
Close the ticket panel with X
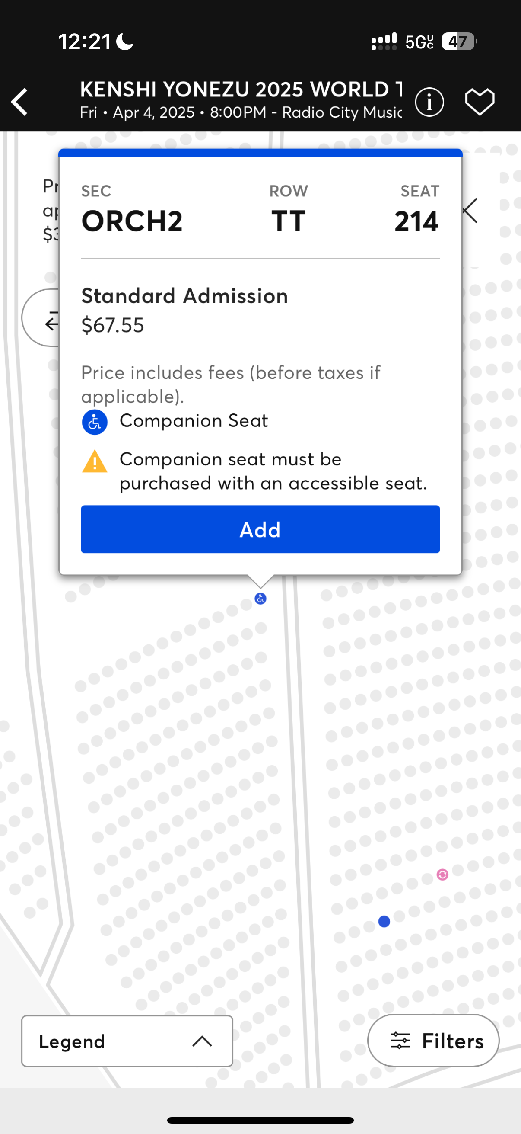[470, 211]
